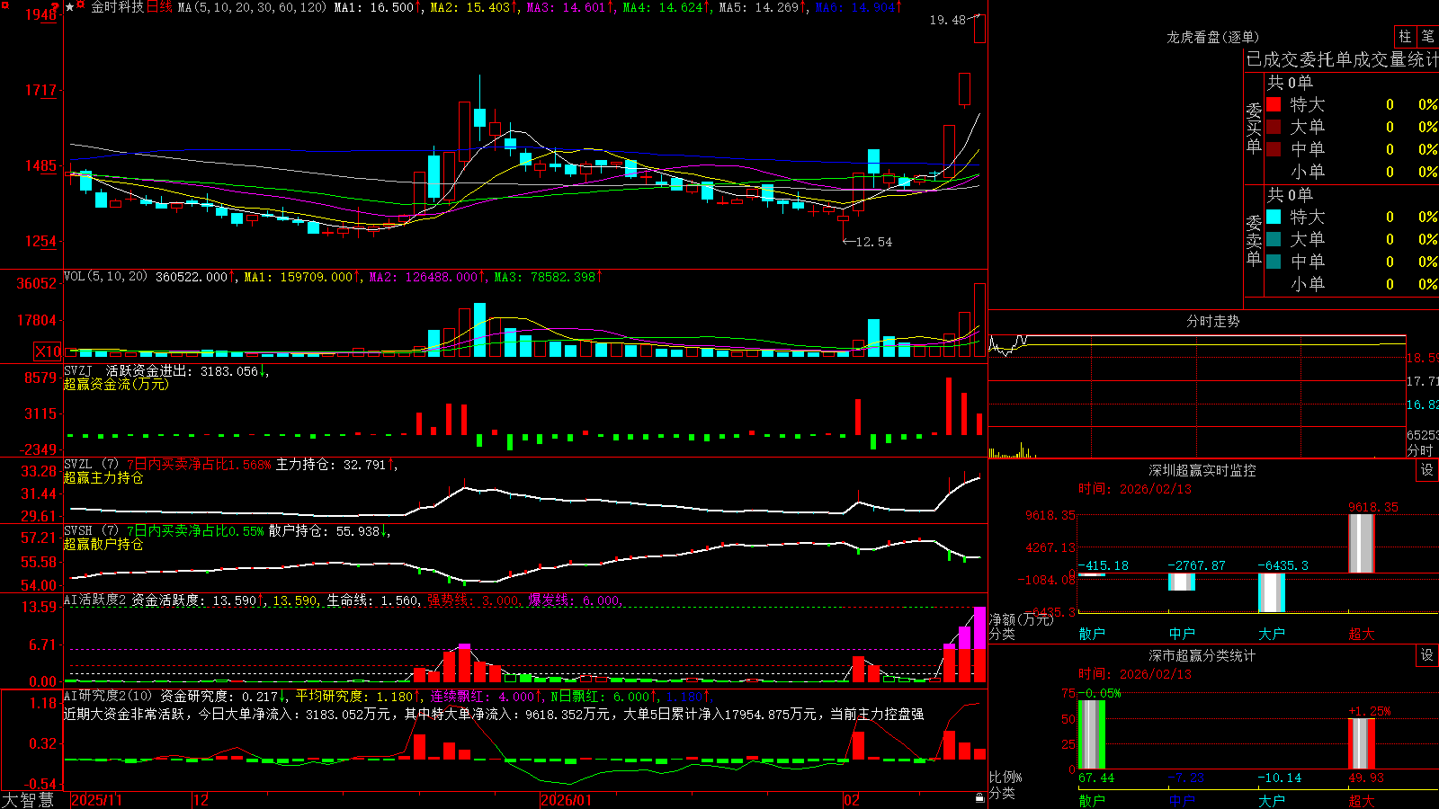1439x809 pixels.
Task: Click the 12 month marker on timeline
Action: pyautogui.click(x=201, y=800)
